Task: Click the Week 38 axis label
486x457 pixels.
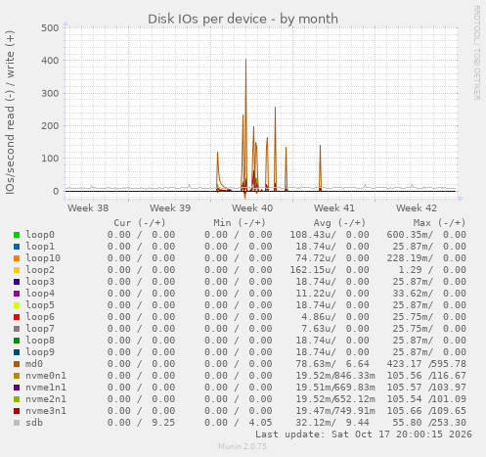Action: point(88,207)
